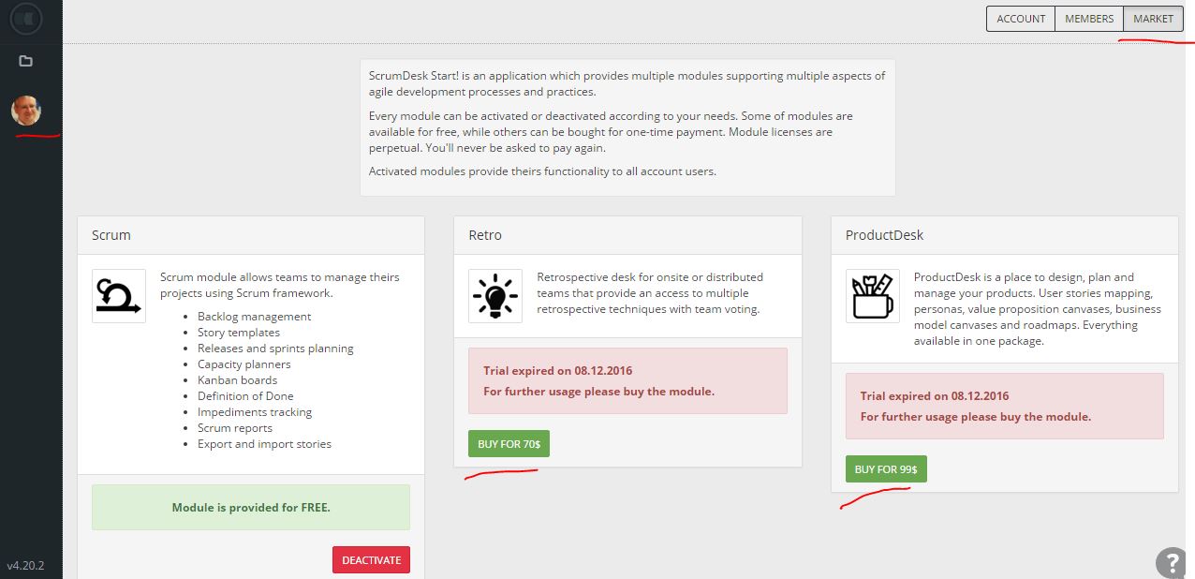Click the version label v4.20.2

[26, 566]
